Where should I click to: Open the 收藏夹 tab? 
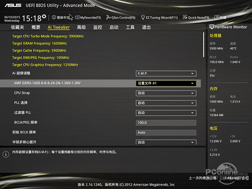[18, 27]
